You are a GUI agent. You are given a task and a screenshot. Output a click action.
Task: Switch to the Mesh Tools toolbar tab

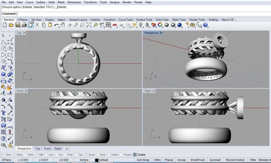[x=179, y=20]
